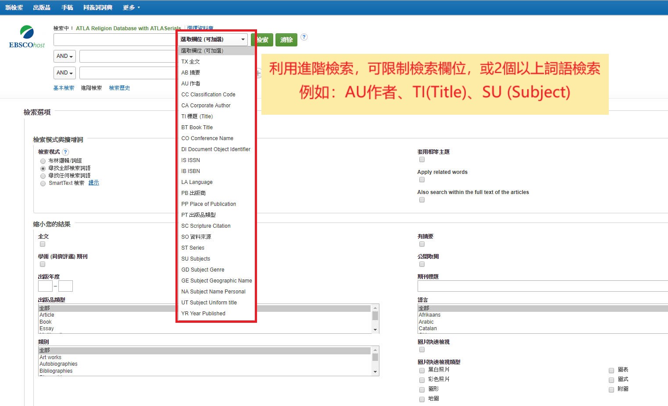Select the 尋找任何檢索詞語 radio button
The height and width of the screenshot is (406, 668).
click(x=43, y=176)
